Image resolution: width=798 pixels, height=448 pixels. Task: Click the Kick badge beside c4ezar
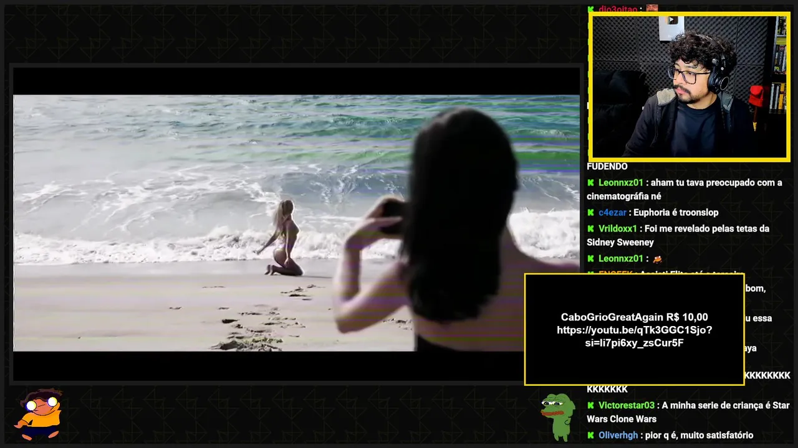click(x=590, y=213)
